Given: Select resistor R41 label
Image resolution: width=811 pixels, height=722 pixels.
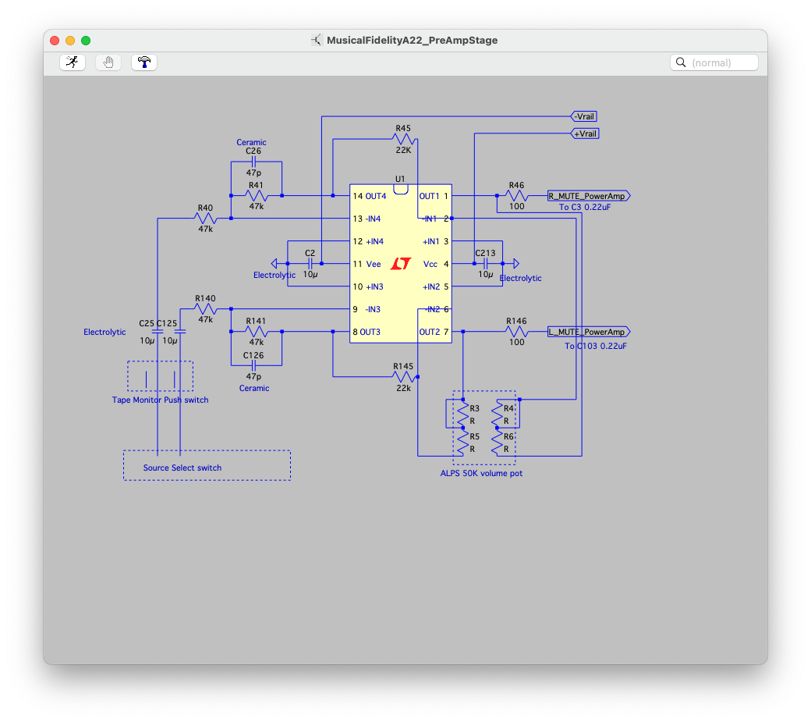Looking at the screenshot, I should (256, 185).
